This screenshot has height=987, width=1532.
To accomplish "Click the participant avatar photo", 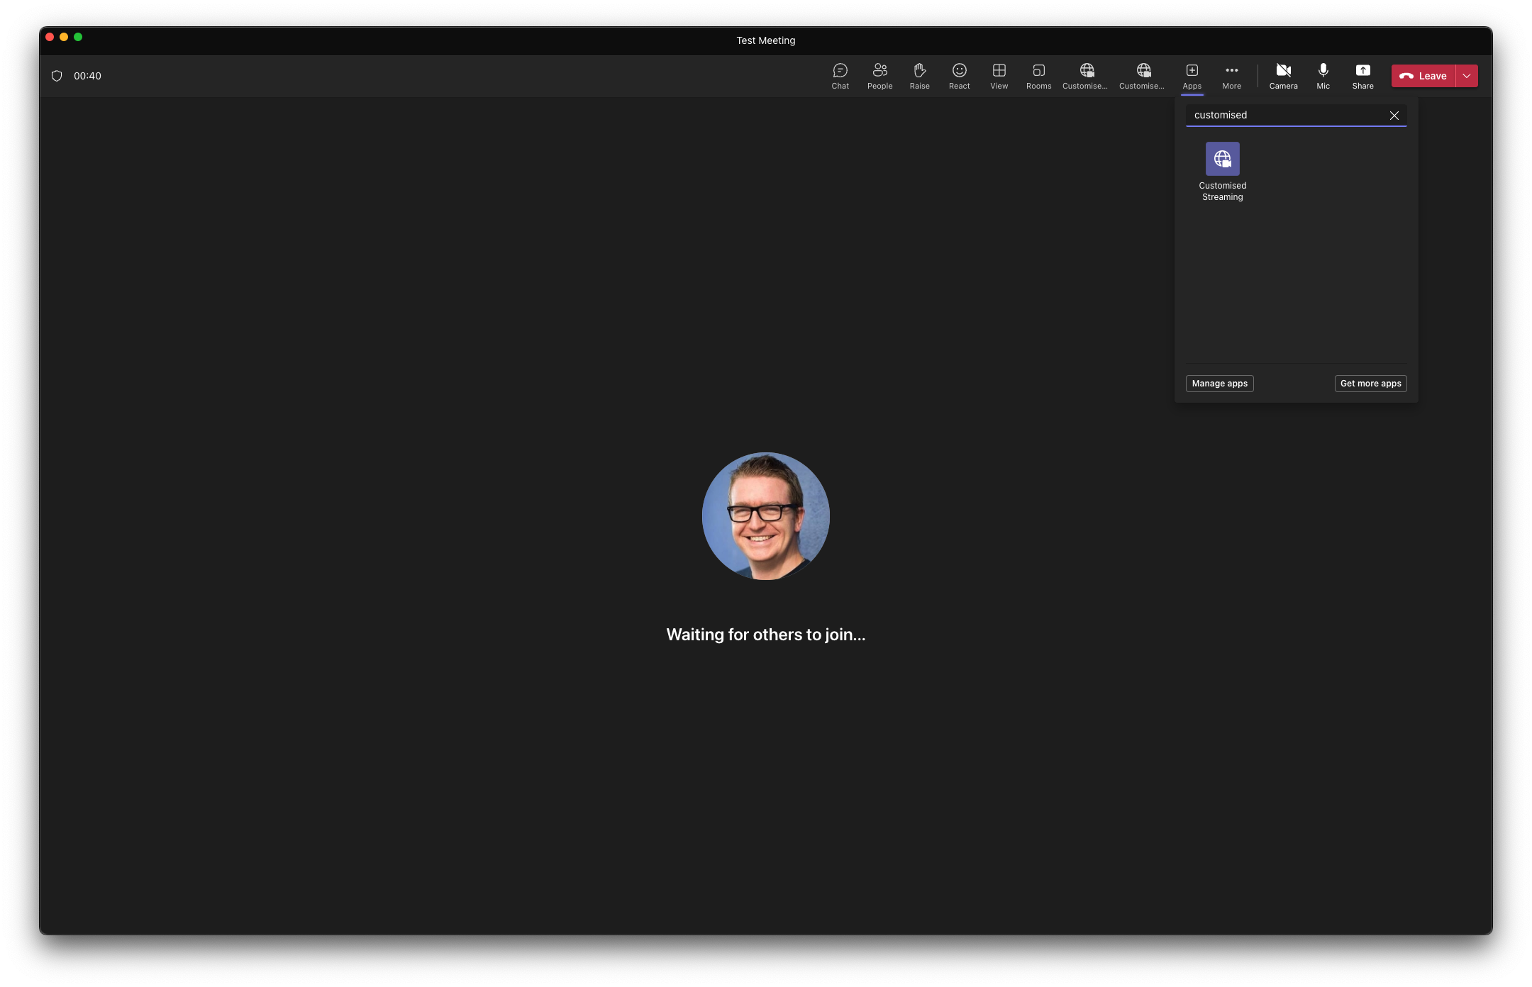I will tap(766, 516).
